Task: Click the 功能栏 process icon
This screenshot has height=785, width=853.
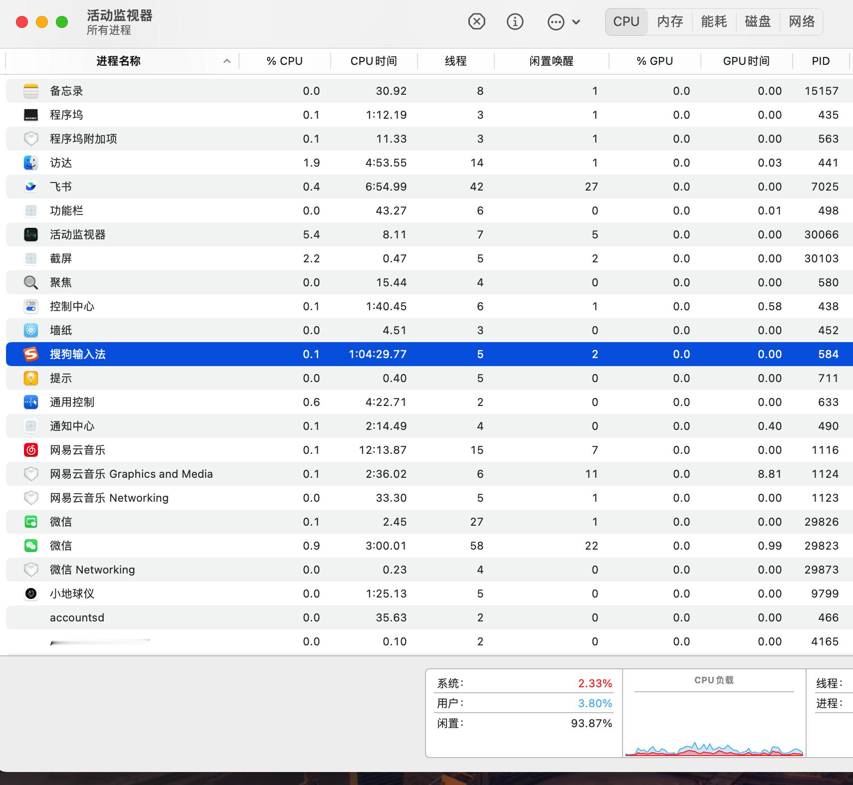Action: coord(31,210)
